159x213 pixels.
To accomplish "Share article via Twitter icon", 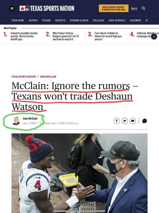I will [x=125, y=121].
